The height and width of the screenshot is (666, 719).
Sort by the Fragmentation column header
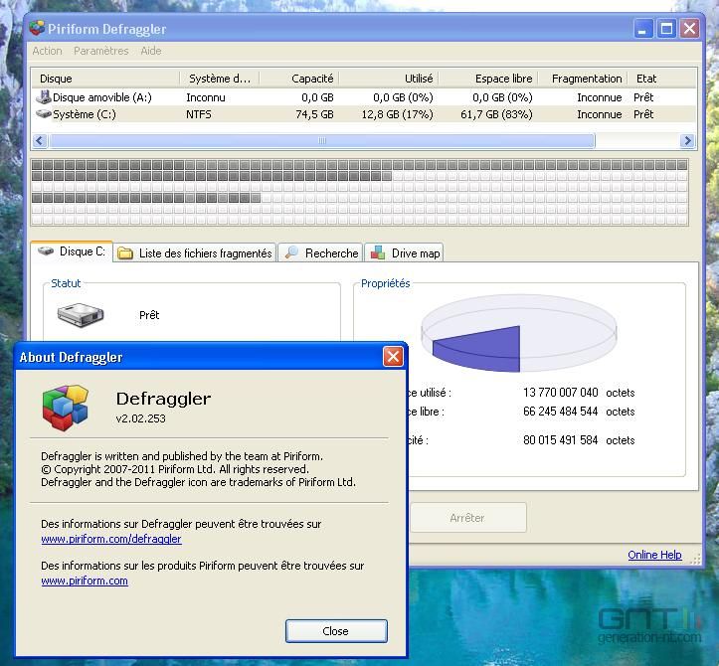[583, 79]
